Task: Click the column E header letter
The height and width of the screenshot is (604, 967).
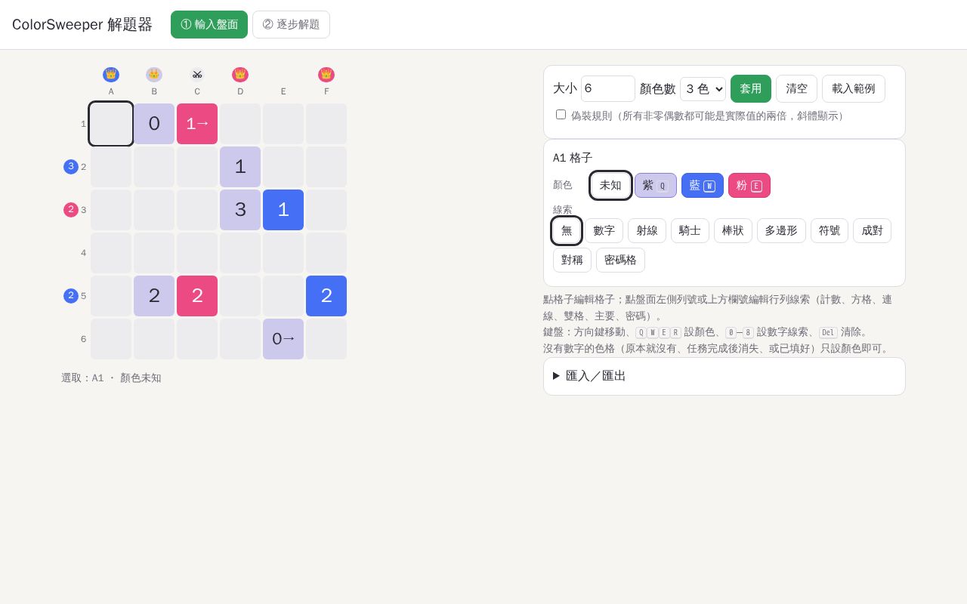Action: click(x=283, y=91)
